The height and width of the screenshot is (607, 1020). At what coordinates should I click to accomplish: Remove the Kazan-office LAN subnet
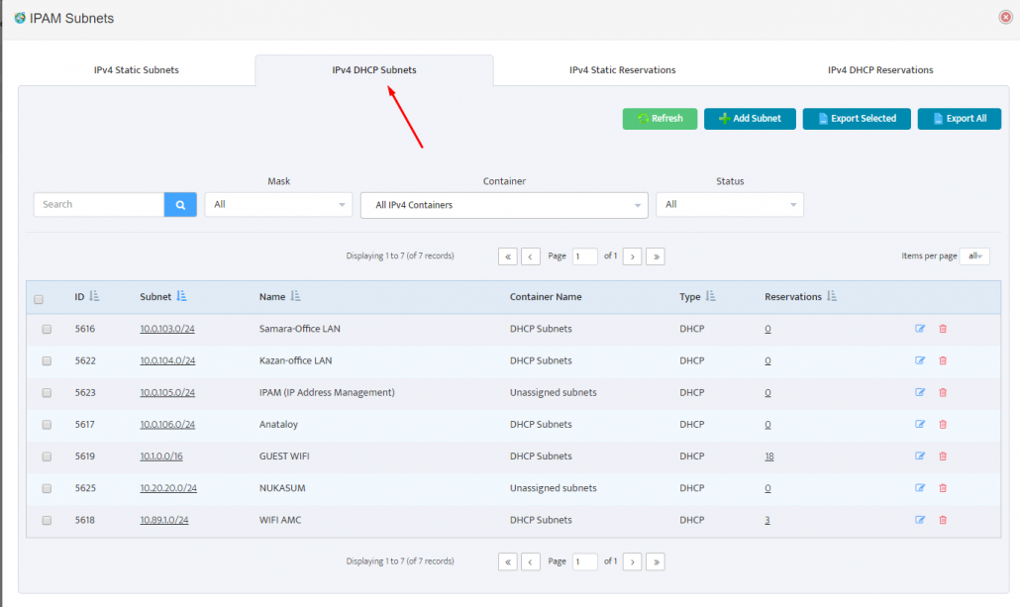(942, 360)
